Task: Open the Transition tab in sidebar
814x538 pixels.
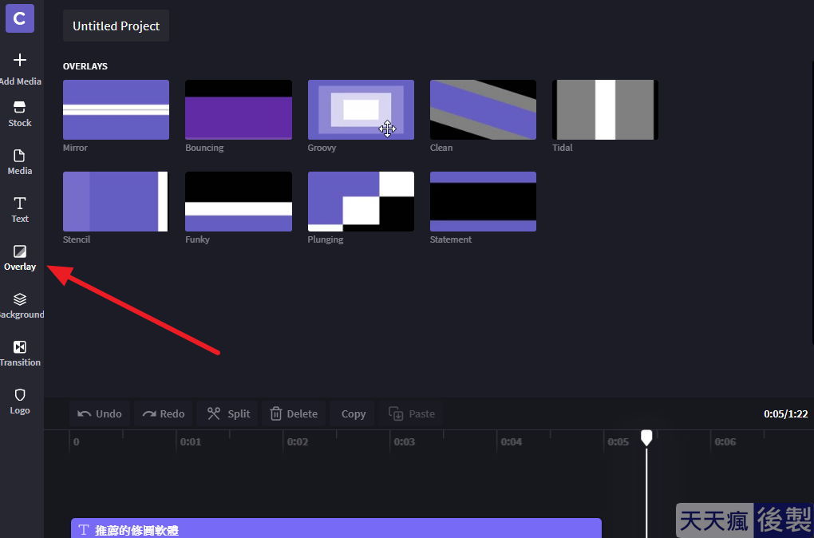Action: (x=20, y=354)
